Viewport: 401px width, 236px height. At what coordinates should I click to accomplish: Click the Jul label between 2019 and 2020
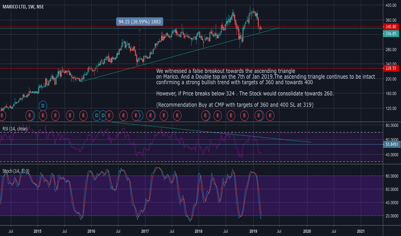279,231
